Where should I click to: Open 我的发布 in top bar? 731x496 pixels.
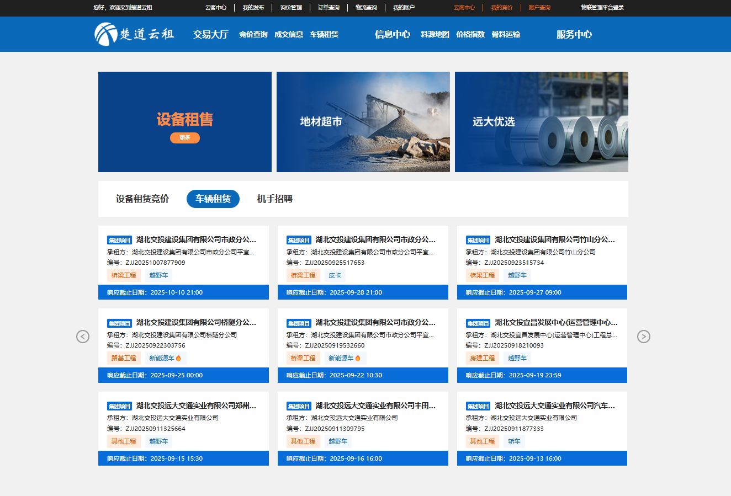pyautogui.click(x=253, y=8)
